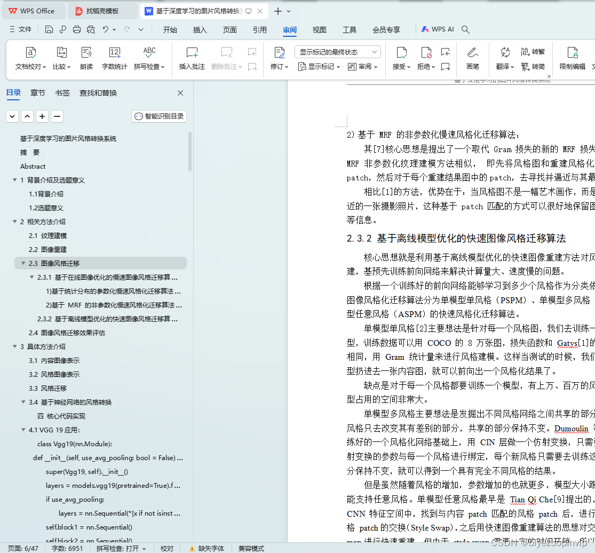
Task: Click the plus button to promote heading level
Action: click(x=42, y=116)
